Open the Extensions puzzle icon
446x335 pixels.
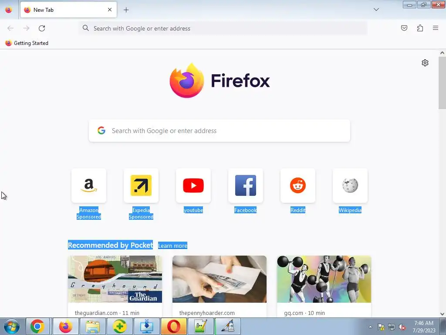420,28
